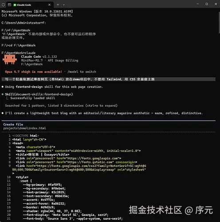Click the meta viewport code line
The image size is (220, 222).
click(78, 151)
